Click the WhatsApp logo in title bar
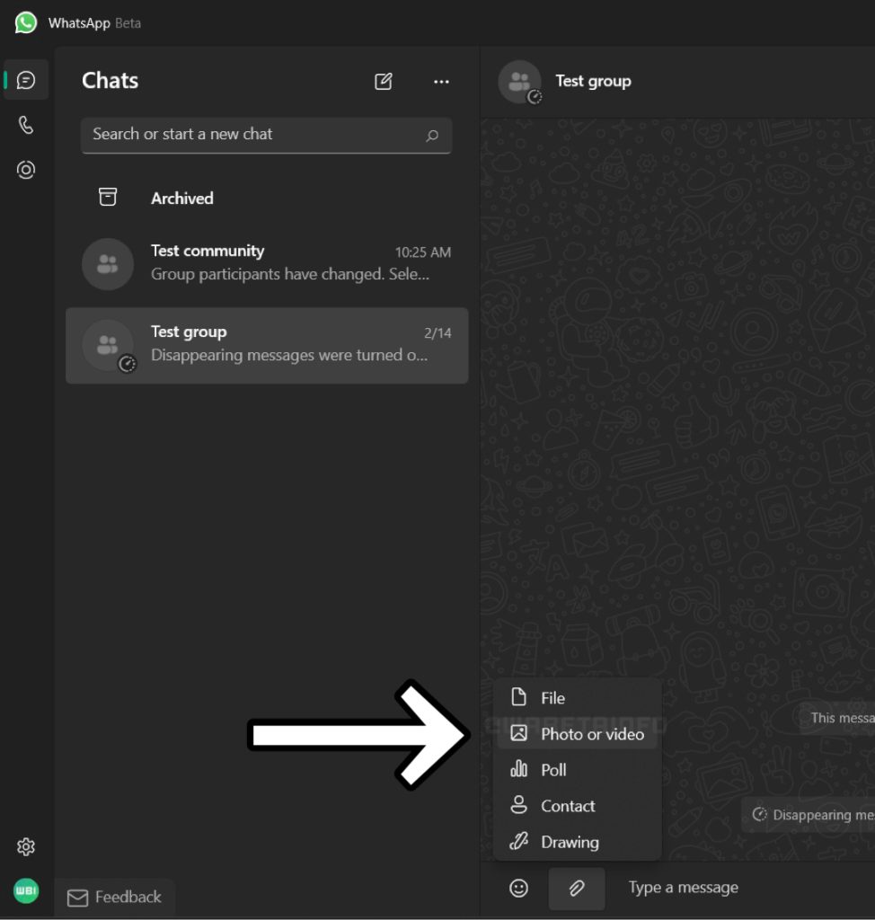 [26, 22]
